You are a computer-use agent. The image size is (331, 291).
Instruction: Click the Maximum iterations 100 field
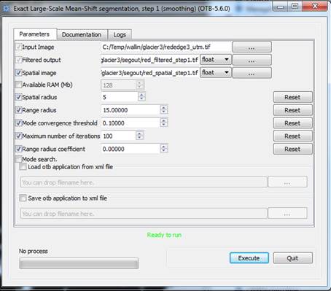click(x=118, y=136)
